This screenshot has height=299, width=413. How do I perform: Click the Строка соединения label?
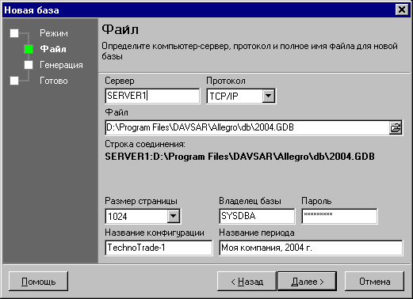145,144
